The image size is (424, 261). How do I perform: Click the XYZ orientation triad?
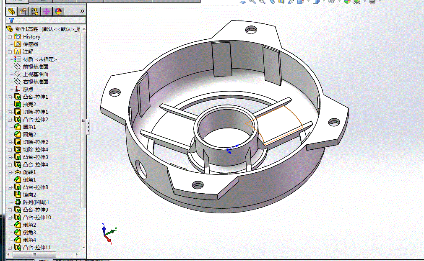pyautogui.click(x=109, y=233)
